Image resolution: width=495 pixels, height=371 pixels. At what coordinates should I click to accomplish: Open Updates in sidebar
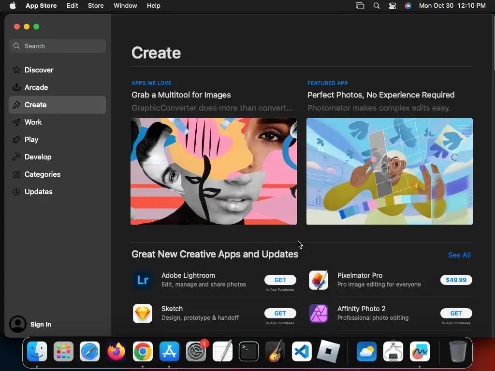click(x=58, y=191)
